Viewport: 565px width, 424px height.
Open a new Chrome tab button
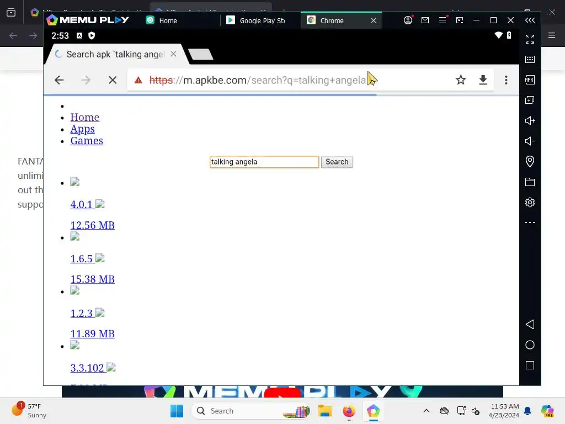tap(201, 55)
